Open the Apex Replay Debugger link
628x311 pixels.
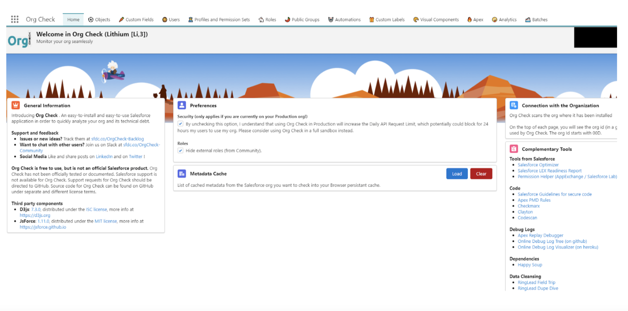click(541, 235)
